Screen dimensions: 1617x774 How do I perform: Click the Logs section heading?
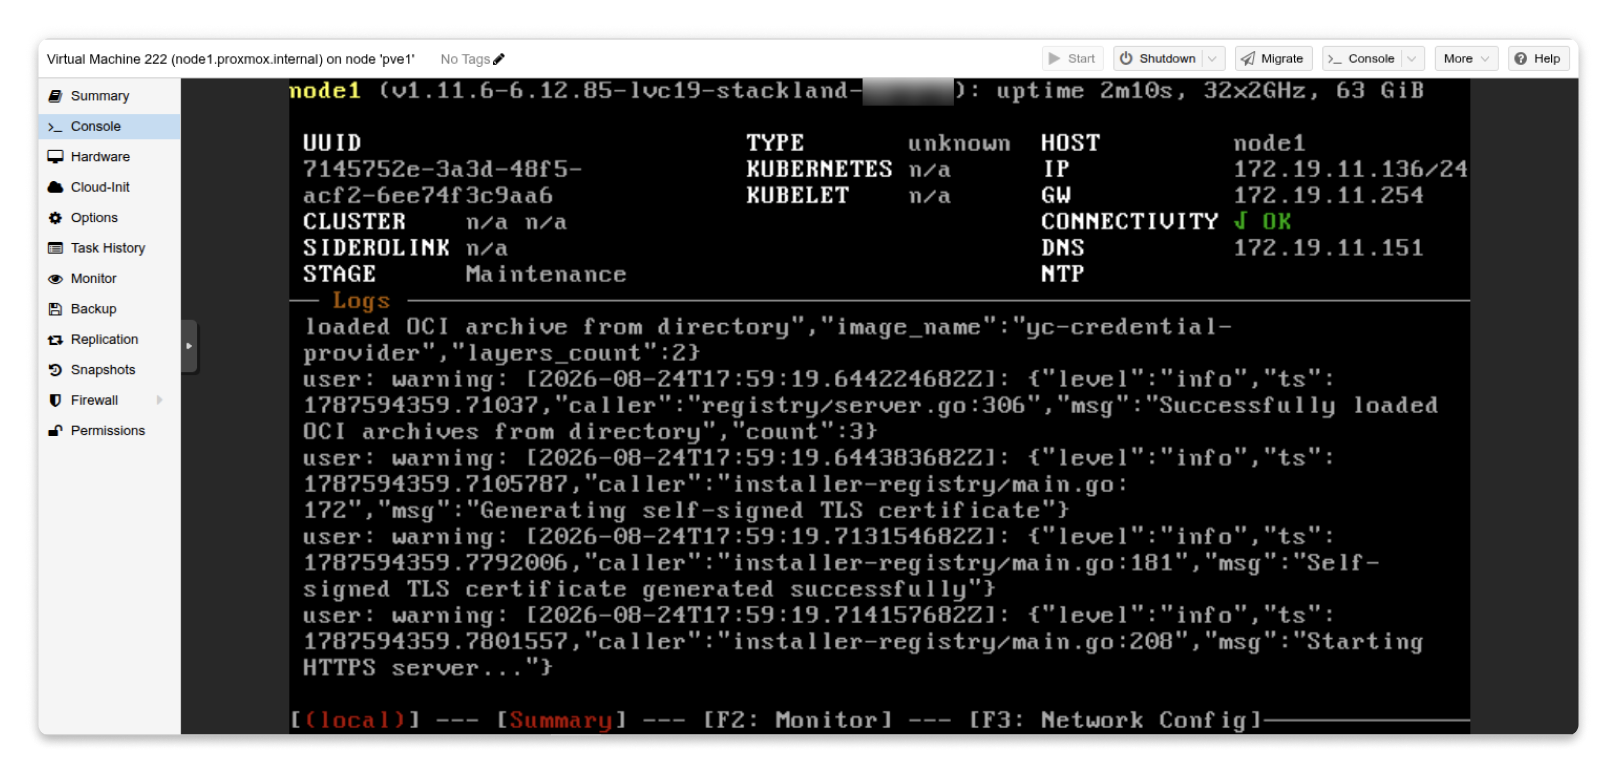[x=361, y=301]
